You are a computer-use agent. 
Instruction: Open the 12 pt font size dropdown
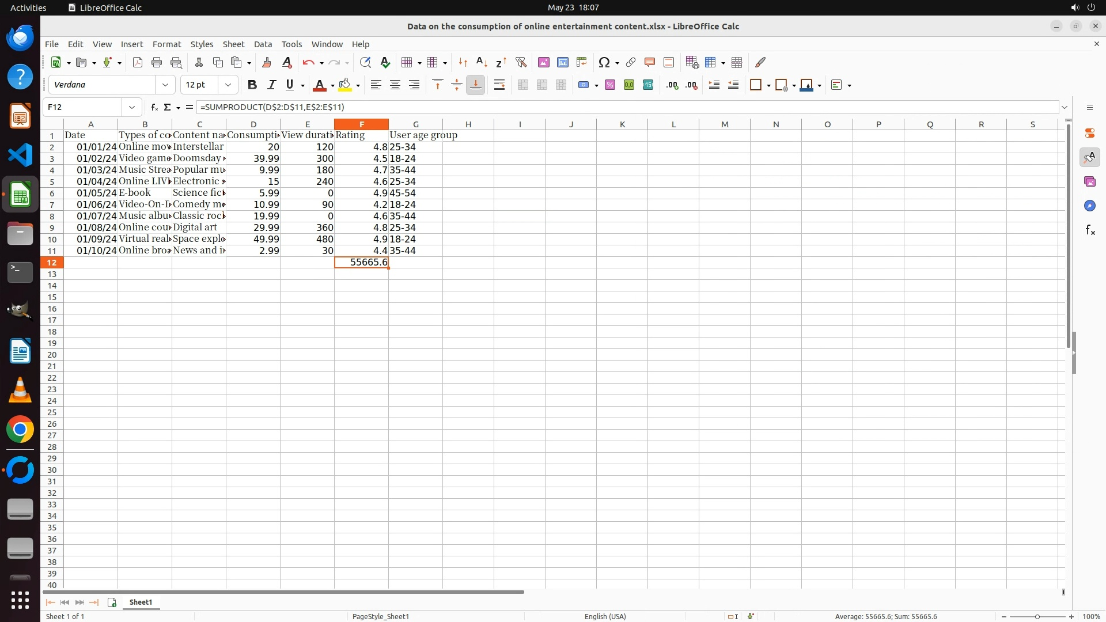click(228, 85)
